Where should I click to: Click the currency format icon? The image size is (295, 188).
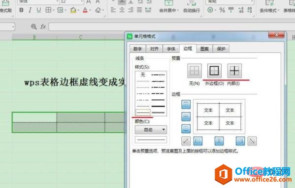210,10
